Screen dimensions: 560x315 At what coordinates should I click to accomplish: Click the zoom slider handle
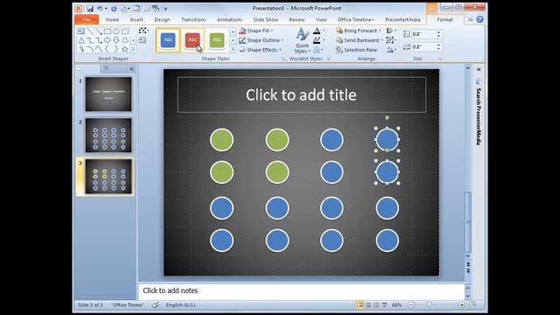pyautogui.click(x=430, y=305)
